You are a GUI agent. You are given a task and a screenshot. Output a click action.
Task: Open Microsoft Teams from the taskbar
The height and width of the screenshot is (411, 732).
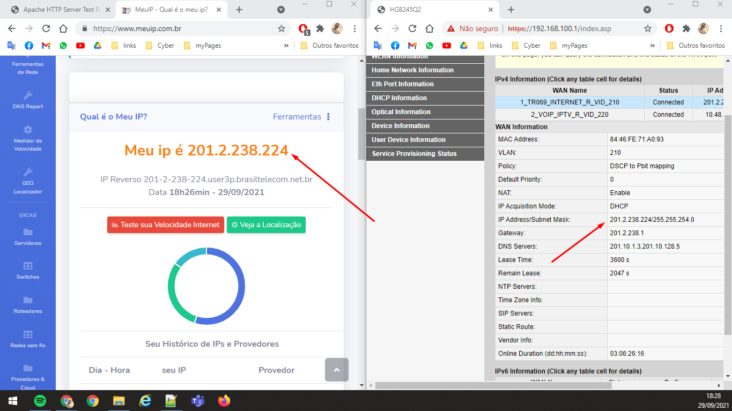tap(198, 400)
